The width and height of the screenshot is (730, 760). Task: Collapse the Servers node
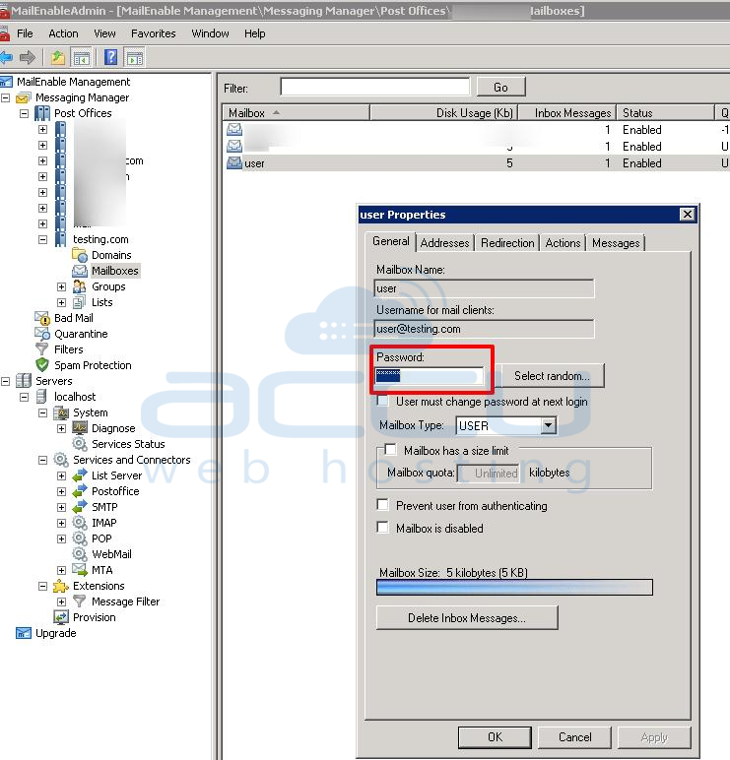click(5, 381)
